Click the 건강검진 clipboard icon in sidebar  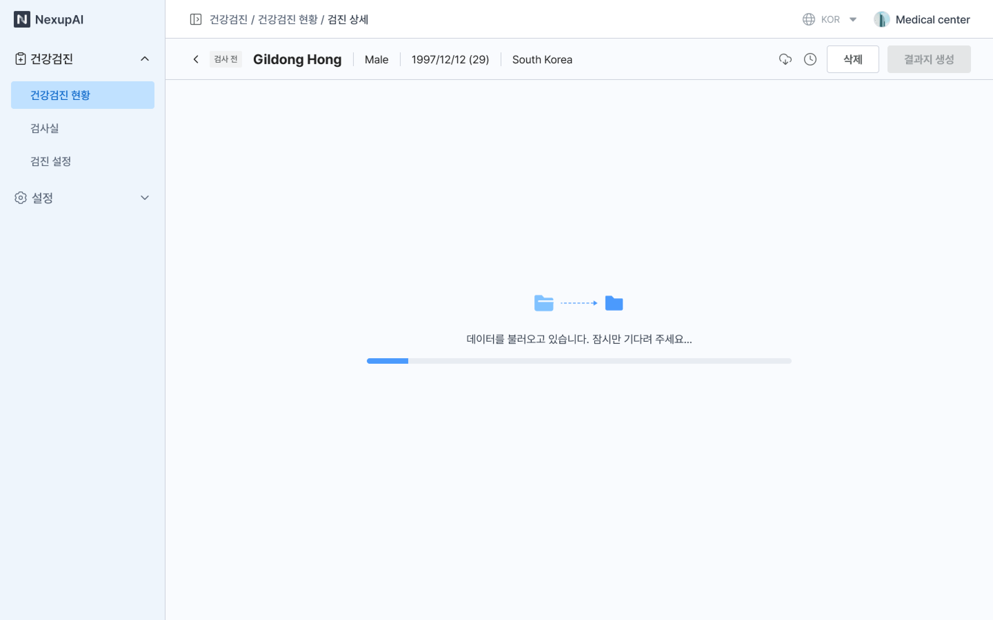click(x=21, y=59)
